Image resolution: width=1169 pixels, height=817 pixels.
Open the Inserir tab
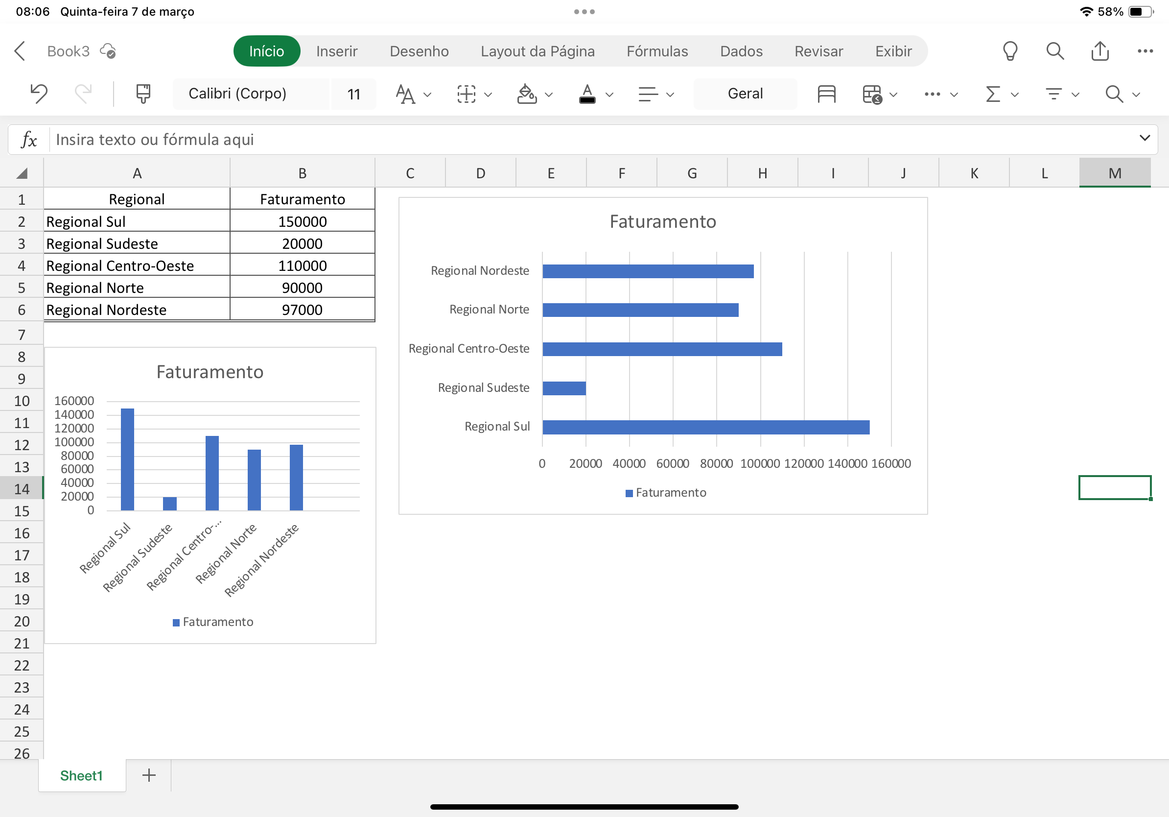(x=336, y=51)
